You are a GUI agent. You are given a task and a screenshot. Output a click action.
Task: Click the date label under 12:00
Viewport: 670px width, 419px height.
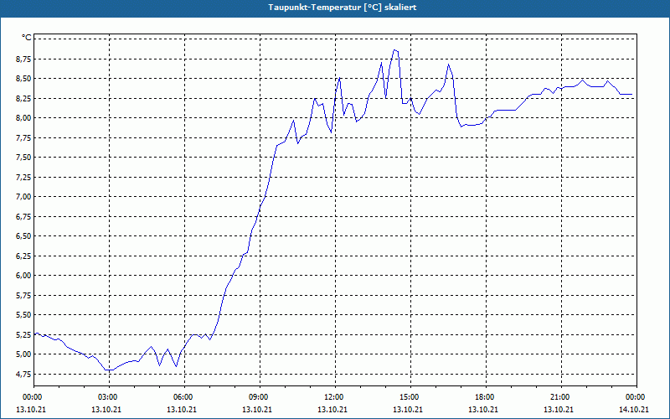click(x=332, y=409)
